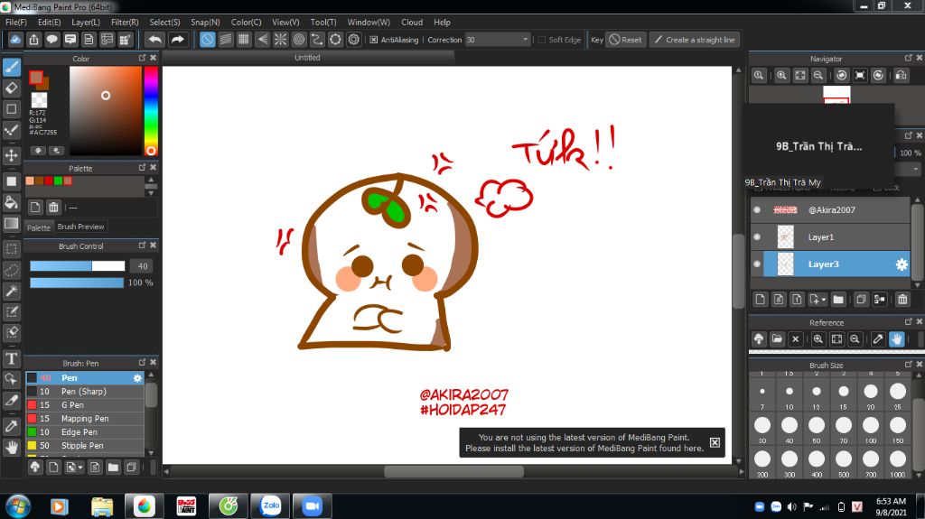Delete palette color with trash icon
The width and height of the screenshot is (925, 519).
[x=53, y=207]
